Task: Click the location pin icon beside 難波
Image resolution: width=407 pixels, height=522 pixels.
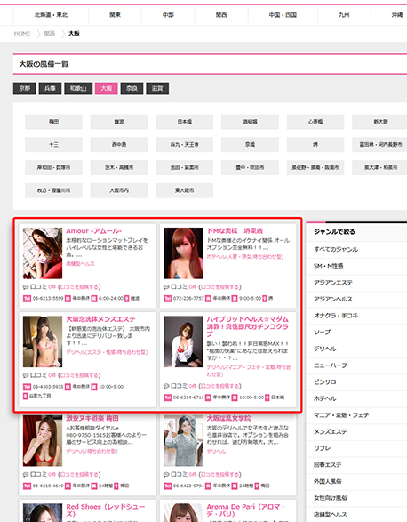Action: pos(127,299)
